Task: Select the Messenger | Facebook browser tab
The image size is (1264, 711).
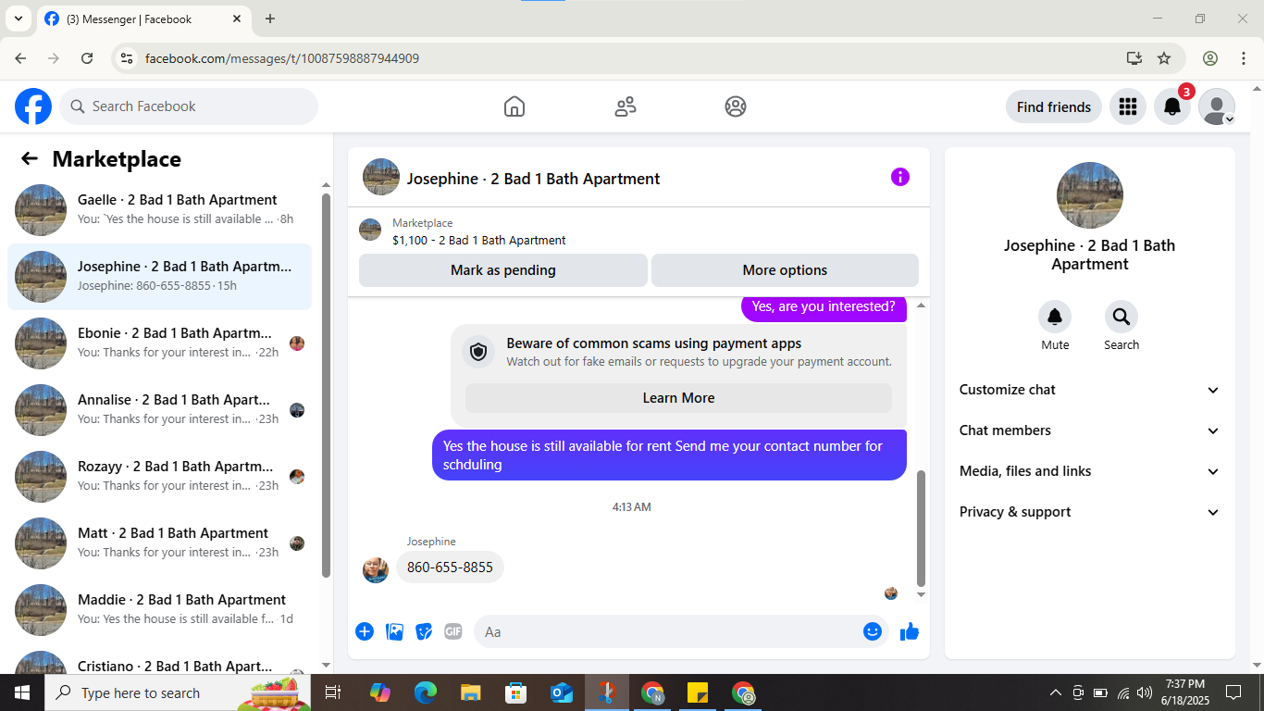Action: [x=143, y=19]
